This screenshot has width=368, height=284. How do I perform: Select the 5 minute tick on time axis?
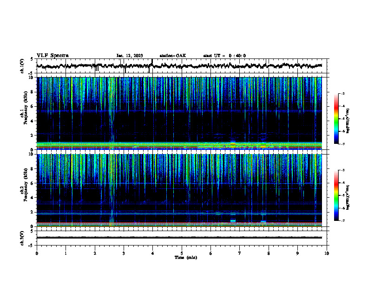[x=182, y=253]
